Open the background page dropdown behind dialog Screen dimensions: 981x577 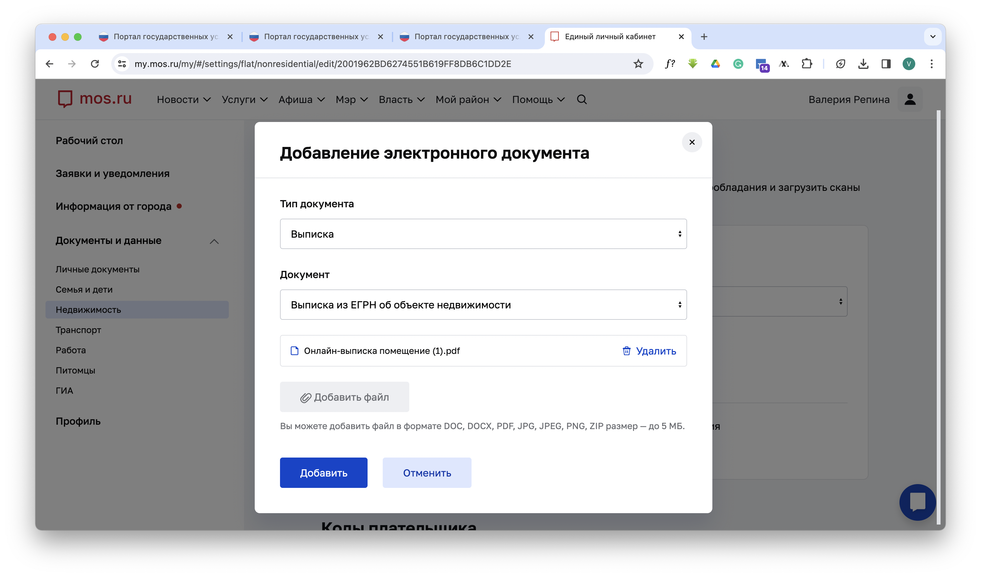click(x=780, y=301)
